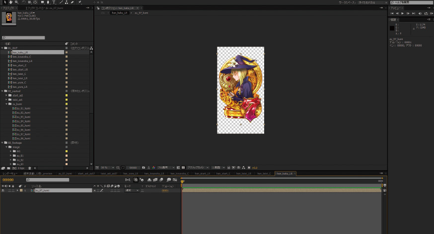
Task: Toggle fast previews in viewer bar
Action: (233, 168)
